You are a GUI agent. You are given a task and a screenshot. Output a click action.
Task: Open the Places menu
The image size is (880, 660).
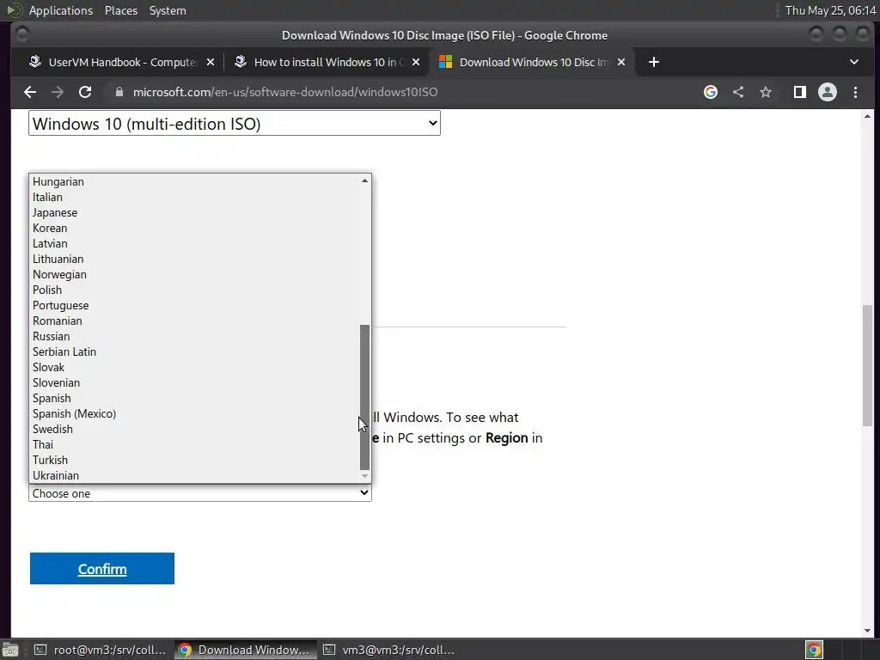click(121, 10)
